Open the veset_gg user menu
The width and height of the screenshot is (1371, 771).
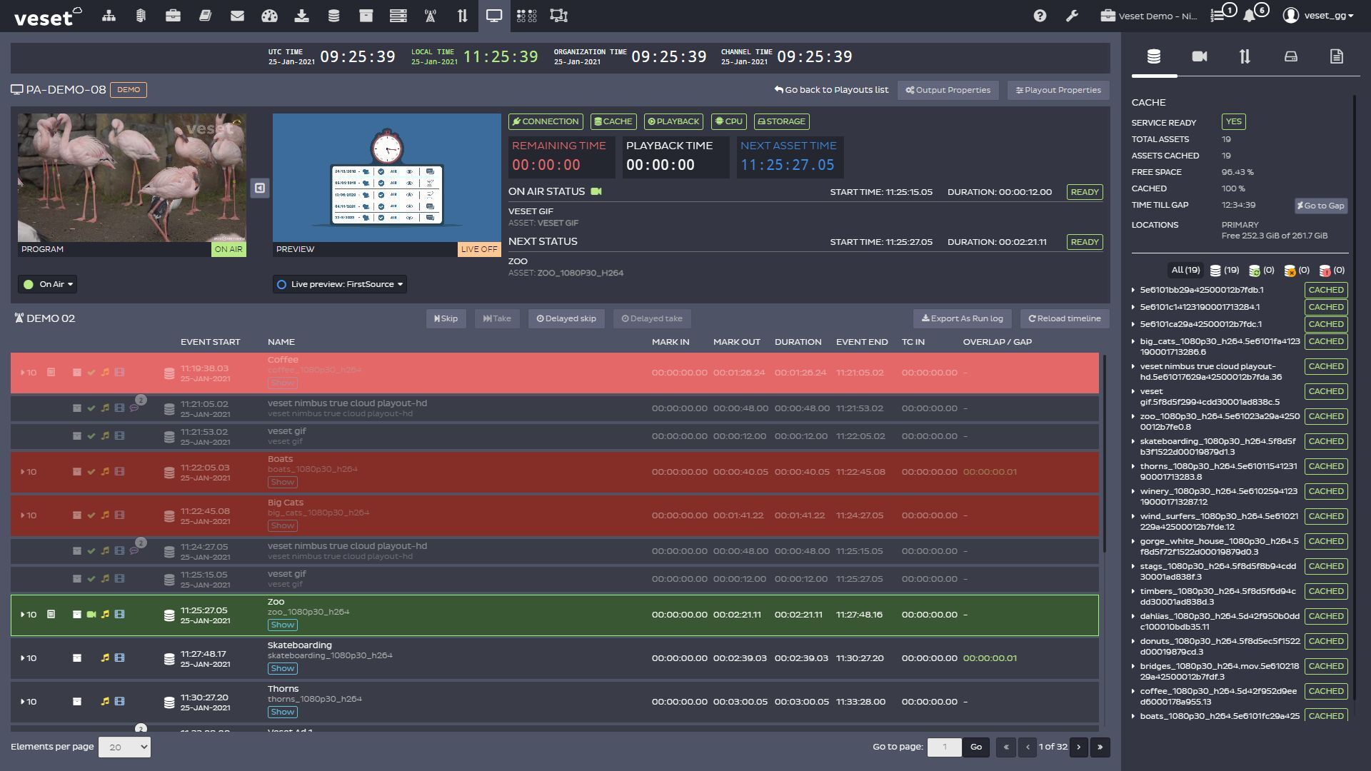click(x=1318, y=16)
